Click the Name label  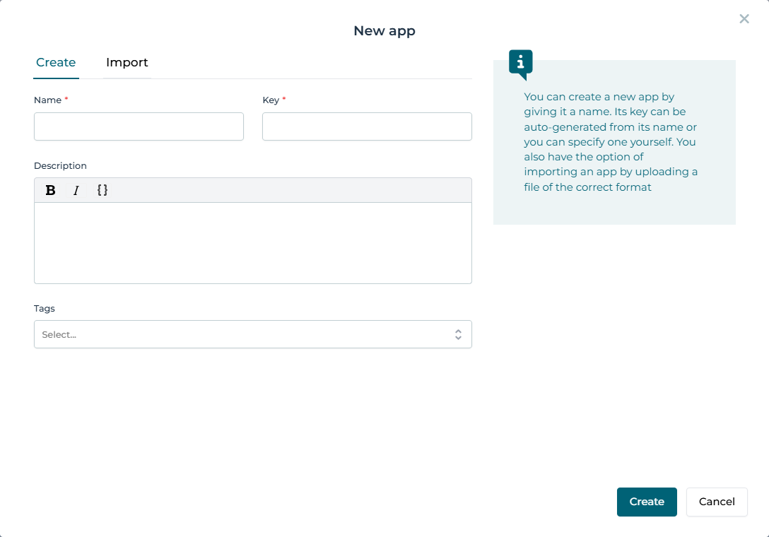point(47,100)
